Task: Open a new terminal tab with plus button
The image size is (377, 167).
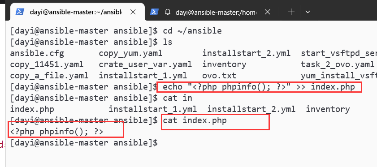Action: click(291, 12)
